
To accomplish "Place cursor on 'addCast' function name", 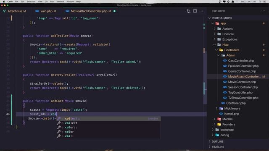I will pyautogui.click(x=57, y=101).
